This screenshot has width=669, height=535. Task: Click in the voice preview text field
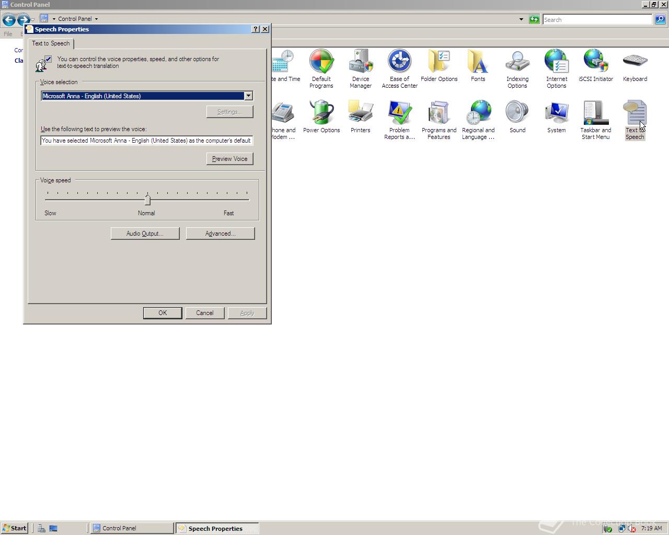147,141
